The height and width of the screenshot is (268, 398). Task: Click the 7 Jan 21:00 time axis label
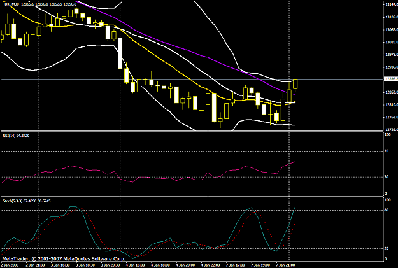(286, 265)
